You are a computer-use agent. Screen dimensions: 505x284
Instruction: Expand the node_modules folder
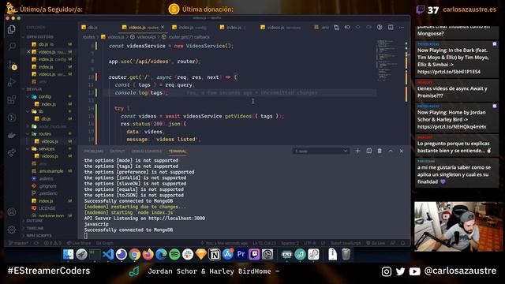click(x=48, y=126)
